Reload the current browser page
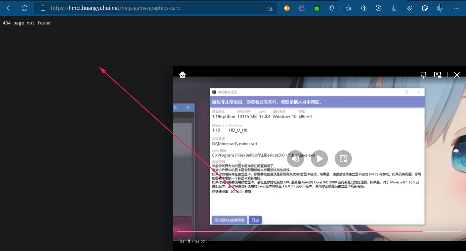 tap(25, 8)
